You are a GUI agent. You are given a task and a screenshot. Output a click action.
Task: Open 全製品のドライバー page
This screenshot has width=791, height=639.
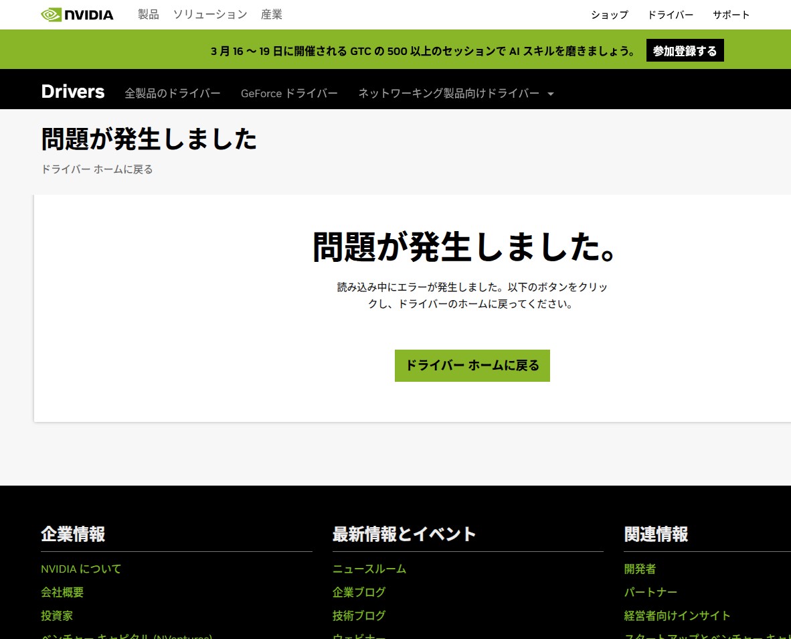coord(173,93)
